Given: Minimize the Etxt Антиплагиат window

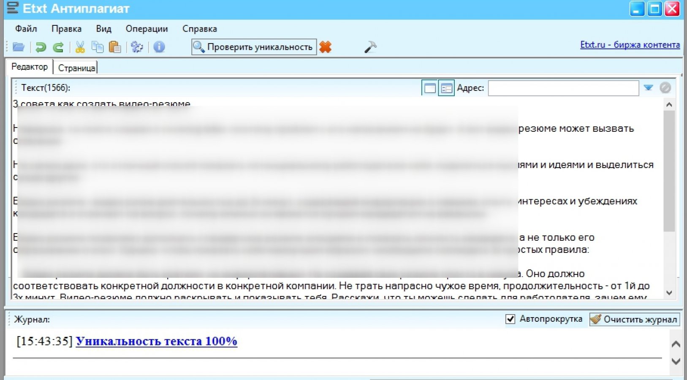Looking at the screenshot, I should pos(637,9).
